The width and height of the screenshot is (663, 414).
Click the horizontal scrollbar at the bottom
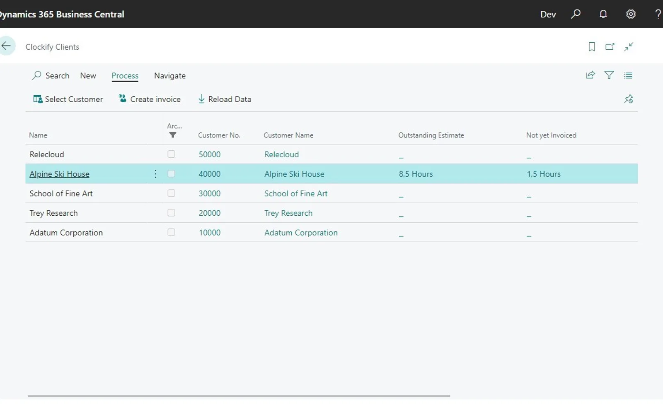click(239, 396)
